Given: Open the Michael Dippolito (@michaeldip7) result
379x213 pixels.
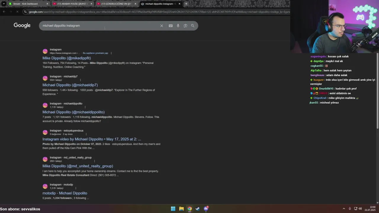Looking at the screenshot, I should [x=70, y=85].
